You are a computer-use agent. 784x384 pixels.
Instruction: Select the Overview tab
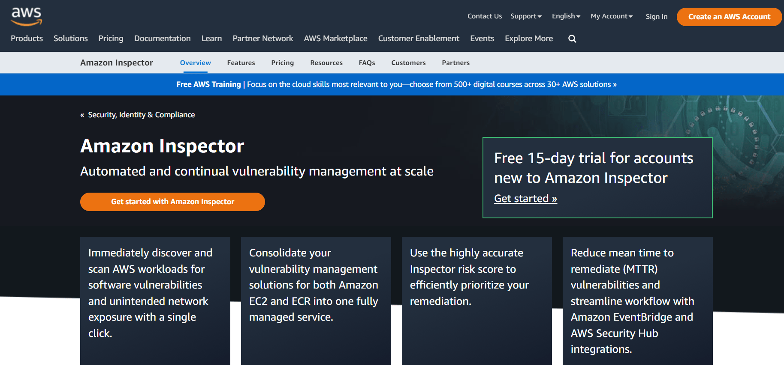(x=196, y=63)
